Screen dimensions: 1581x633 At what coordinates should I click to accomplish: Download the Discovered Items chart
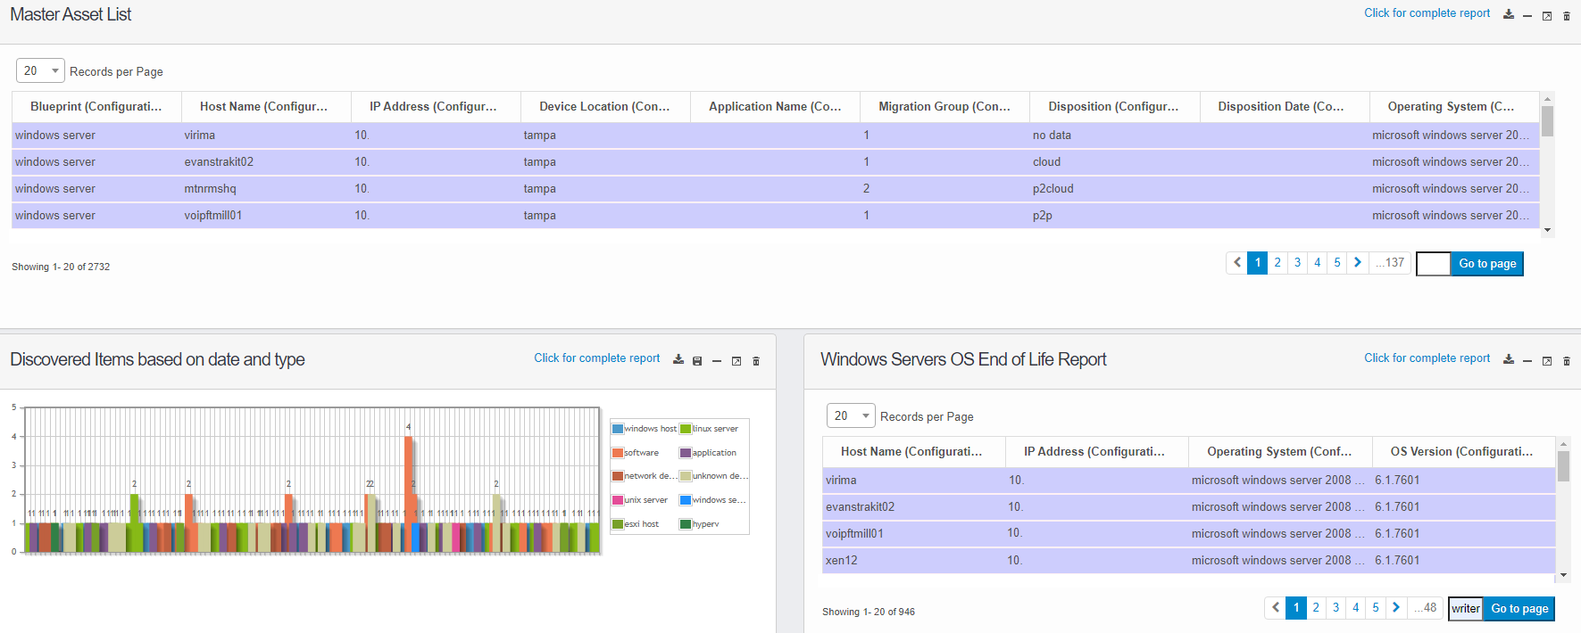click(x=678, y=359)
